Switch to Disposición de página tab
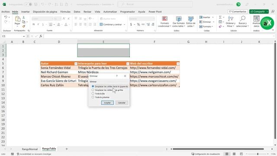Viewport: 277px width, 156px height. [45, 12]
